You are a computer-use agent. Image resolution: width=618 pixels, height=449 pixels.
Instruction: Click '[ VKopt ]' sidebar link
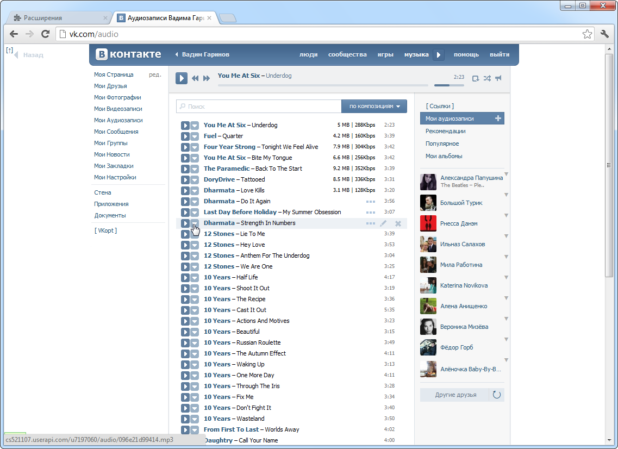coord(105,230)
